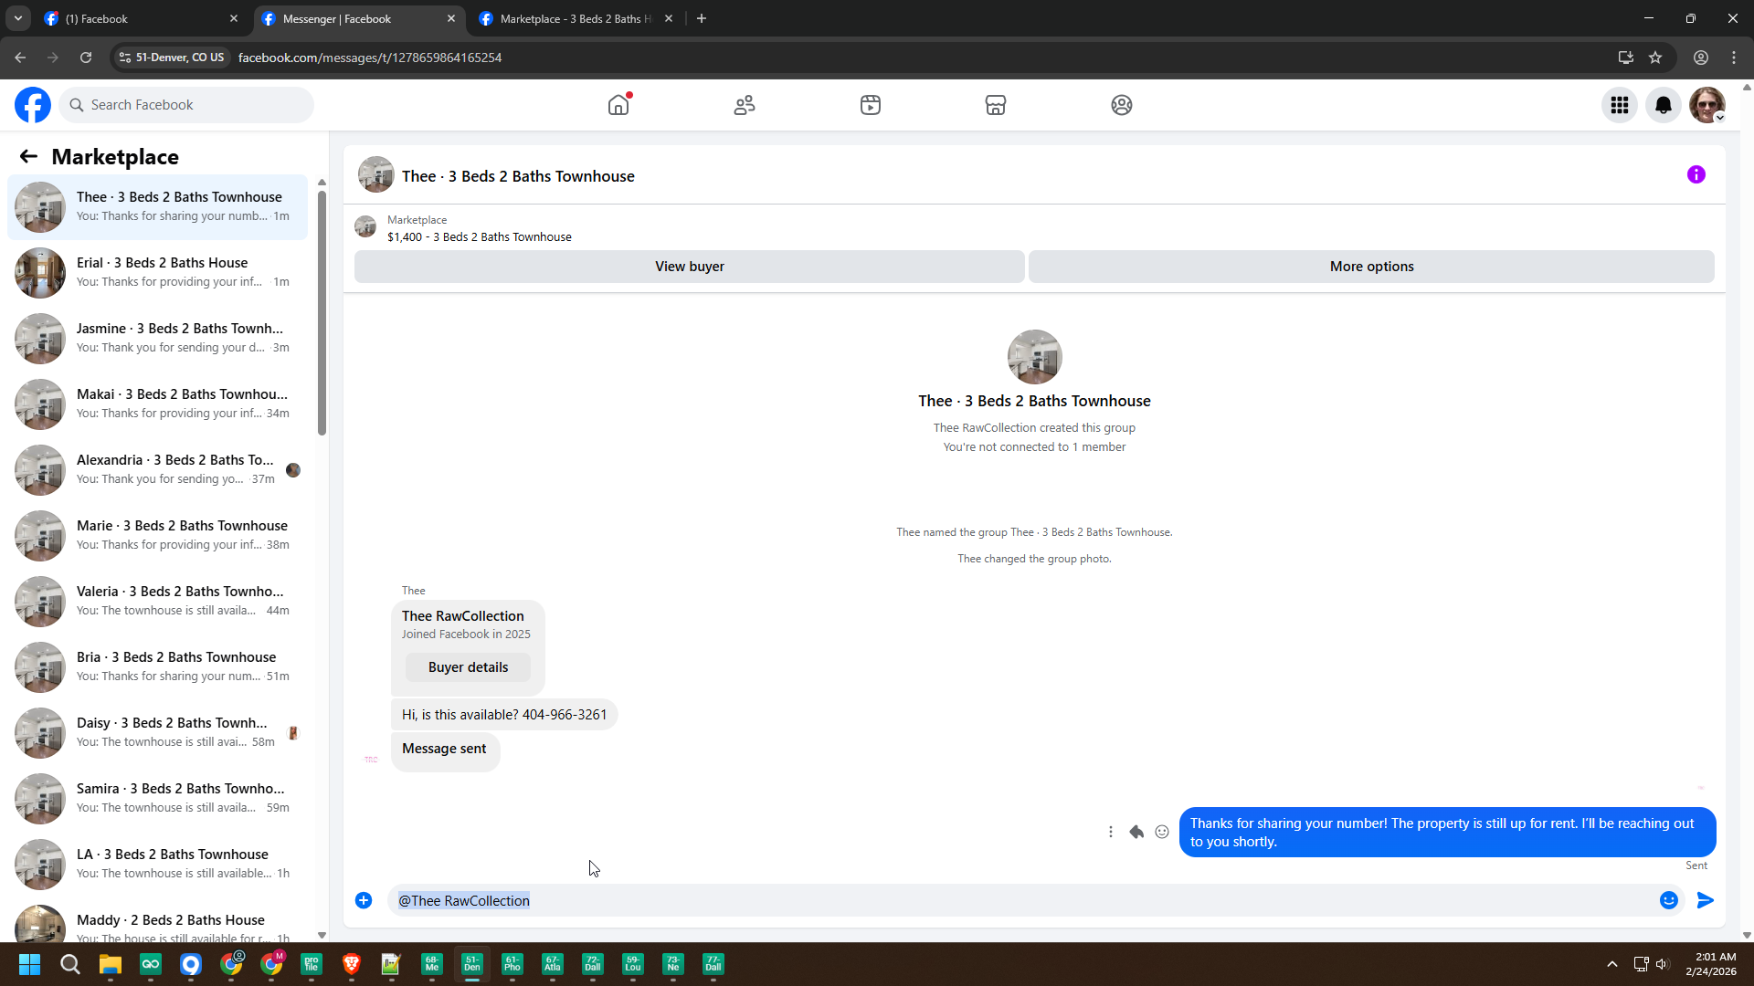This screenshot has width=1754, height=986.
Task: Click the send message arrow icon
Action: pos(1705,900)
